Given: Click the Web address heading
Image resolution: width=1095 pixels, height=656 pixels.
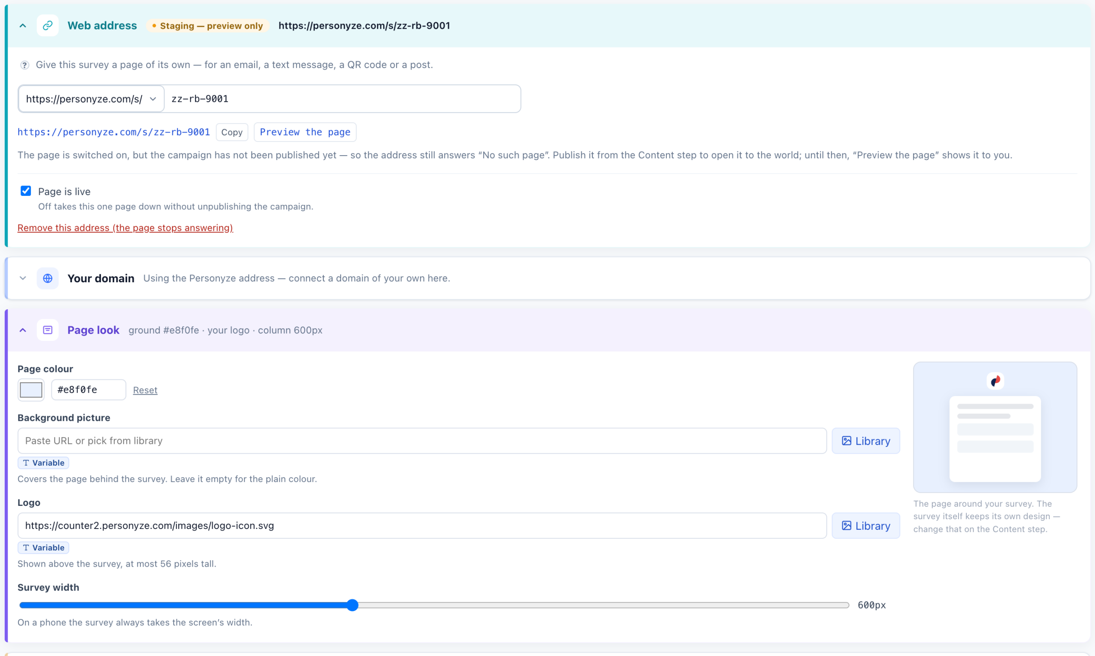Looking at the screenshot, I should tap(102, 26).
